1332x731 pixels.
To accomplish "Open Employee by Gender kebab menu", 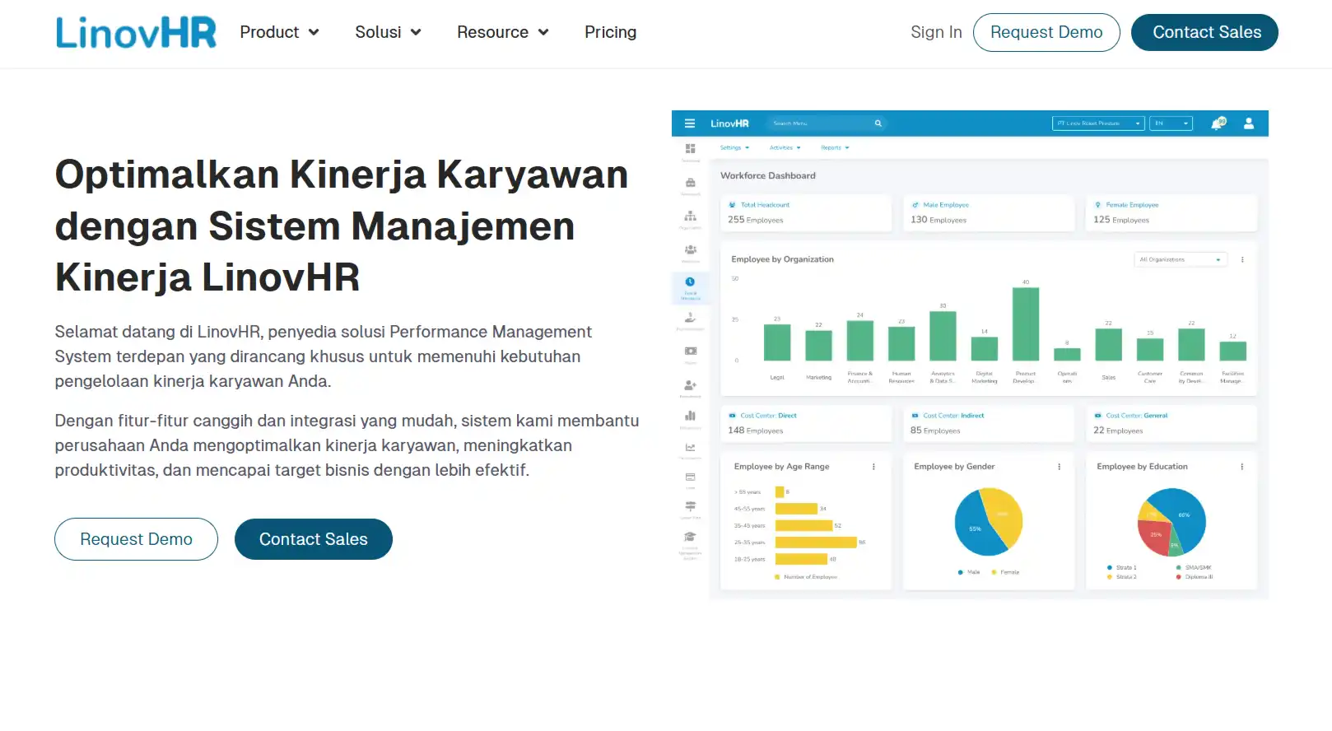I will 1059,467.
